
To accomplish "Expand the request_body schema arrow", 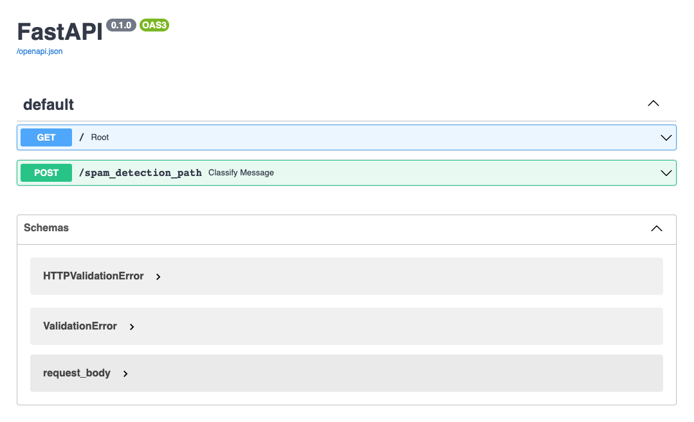I will pos(125,374).
